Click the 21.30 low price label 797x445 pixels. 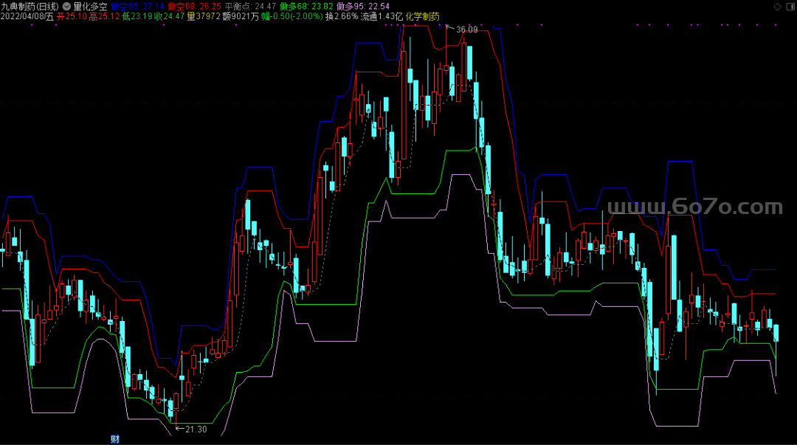196,430
